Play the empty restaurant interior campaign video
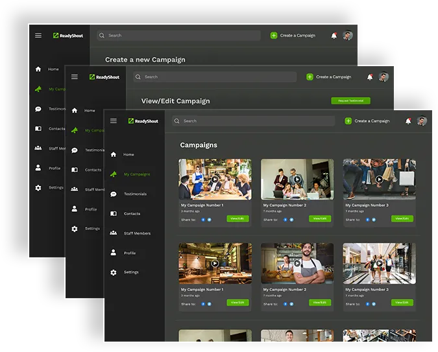The height and width of the screenshot is (352, 438). point(215,263)
